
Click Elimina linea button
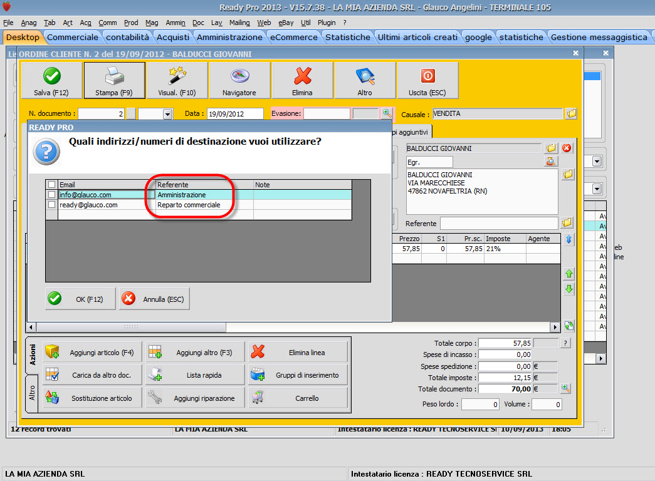click(x=298, y=353)
